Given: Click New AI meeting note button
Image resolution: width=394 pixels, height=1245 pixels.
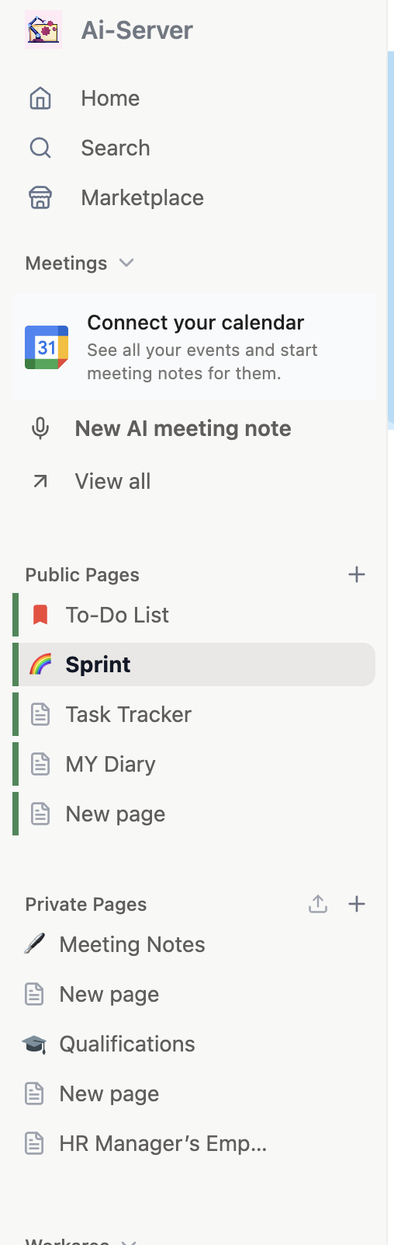Looking at the screenshot, I should [x=183, y=428].
